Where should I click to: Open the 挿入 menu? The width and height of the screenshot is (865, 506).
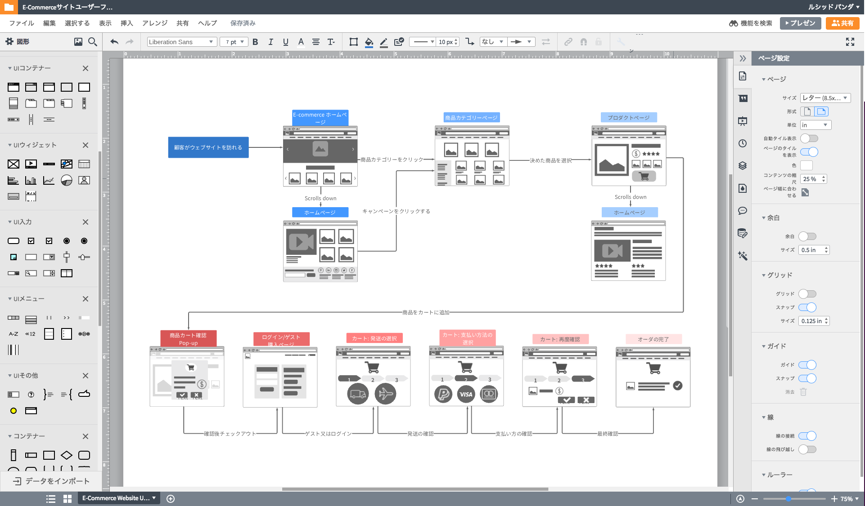point(126,23)
